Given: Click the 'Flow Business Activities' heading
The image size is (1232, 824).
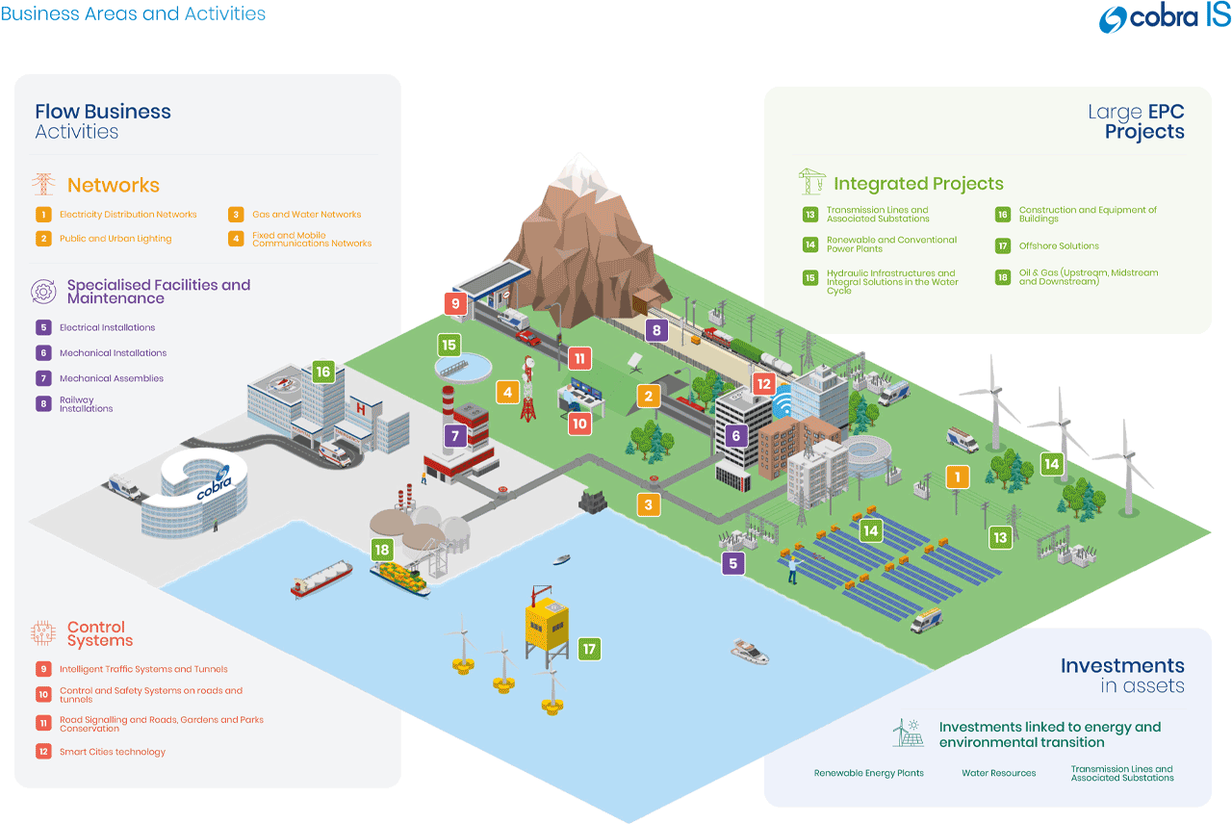Looking at the screenshot, I should (x=103, y=121).
